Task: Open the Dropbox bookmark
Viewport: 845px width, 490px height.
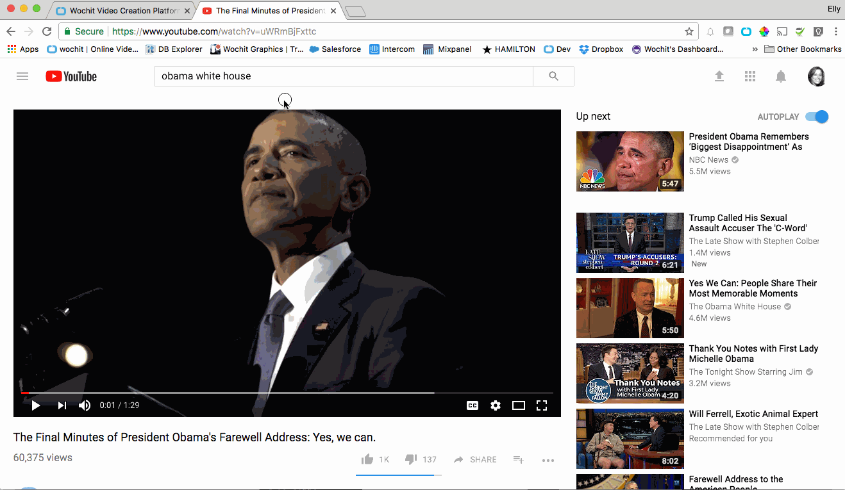Action: [601, 49]
